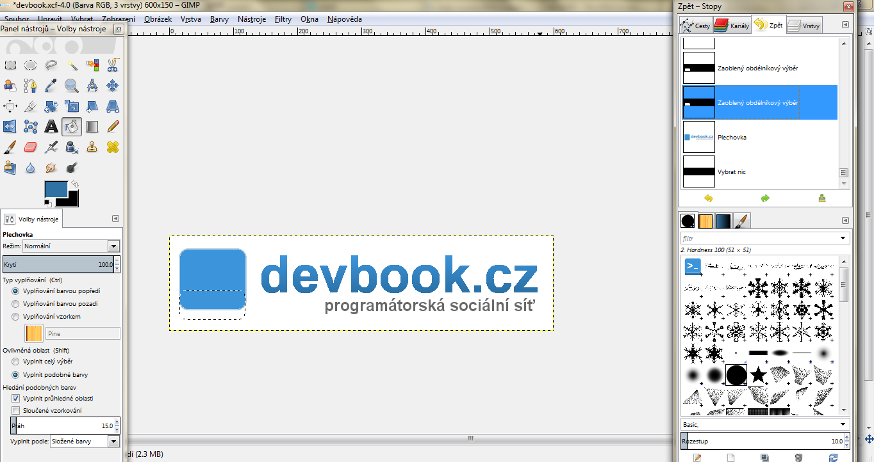Open the Barvy menu
The width and height of the screenshot is (874, 462).
(219, 19)
